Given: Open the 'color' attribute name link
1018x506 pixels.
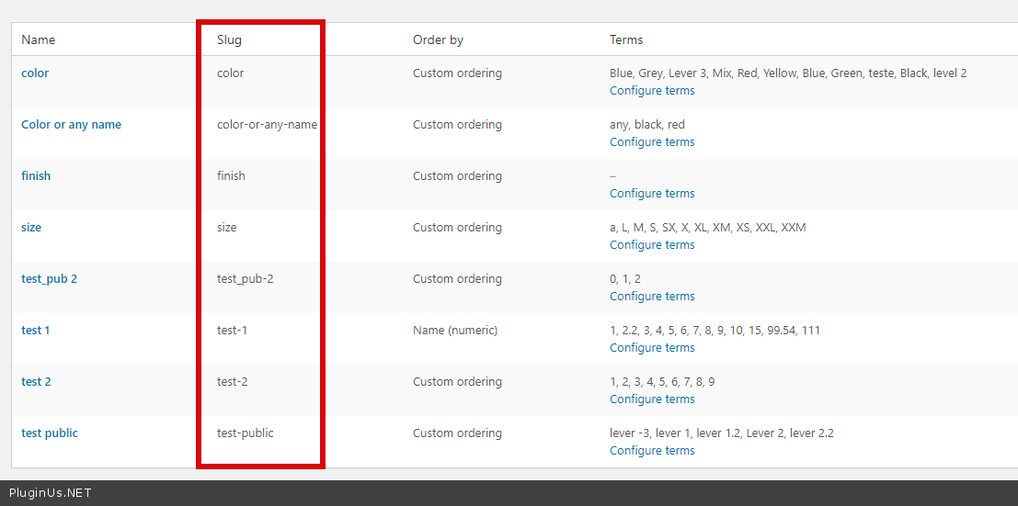Looking at the screenshot, I should click(35, 73).
